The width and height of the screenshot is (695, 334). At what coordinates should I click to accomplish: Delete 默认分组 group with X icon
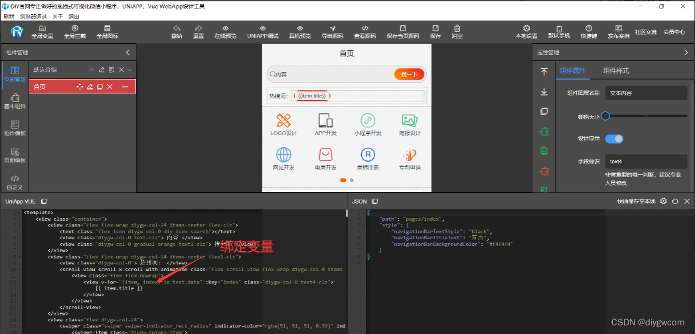coord(121,70)
